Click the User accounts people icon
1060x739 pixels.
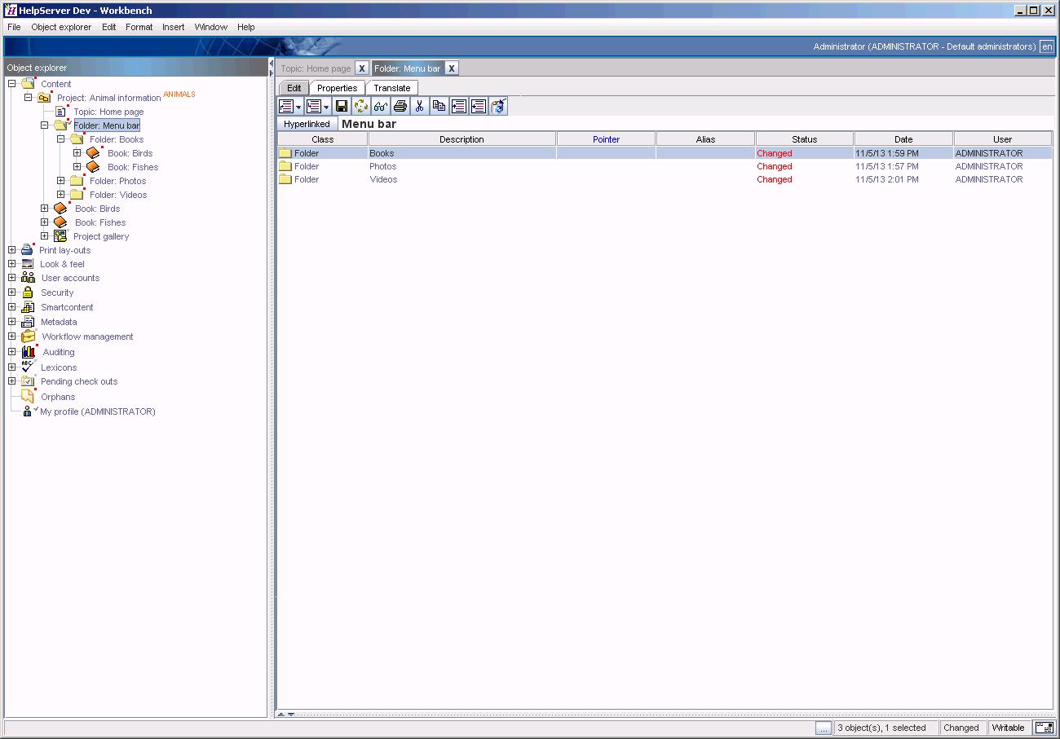coord(28,278)
